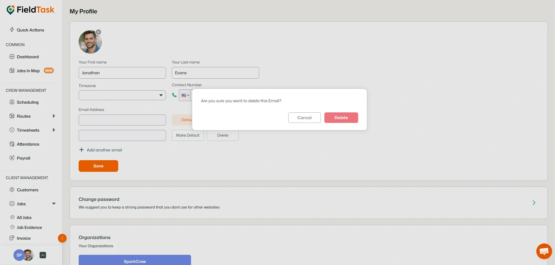Save the profile changes
The height and width of the screenshot is (265, 555).
[98, 166]
